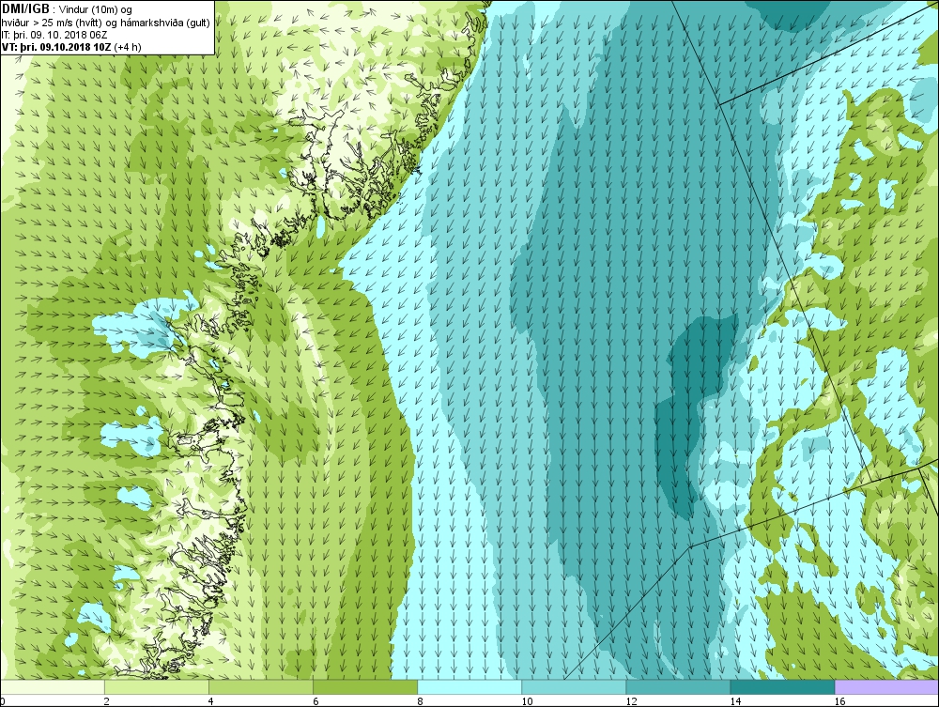Select the 0–2 m/s palest swatch in color scale
This screenshot has width=939, height=707.
[x=53, y=686]
